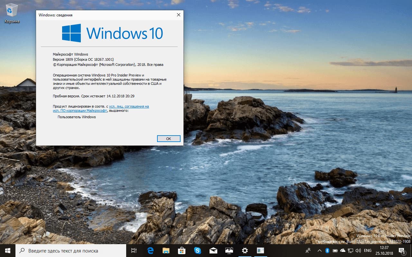Check battery status in the tray

(335, 251)
